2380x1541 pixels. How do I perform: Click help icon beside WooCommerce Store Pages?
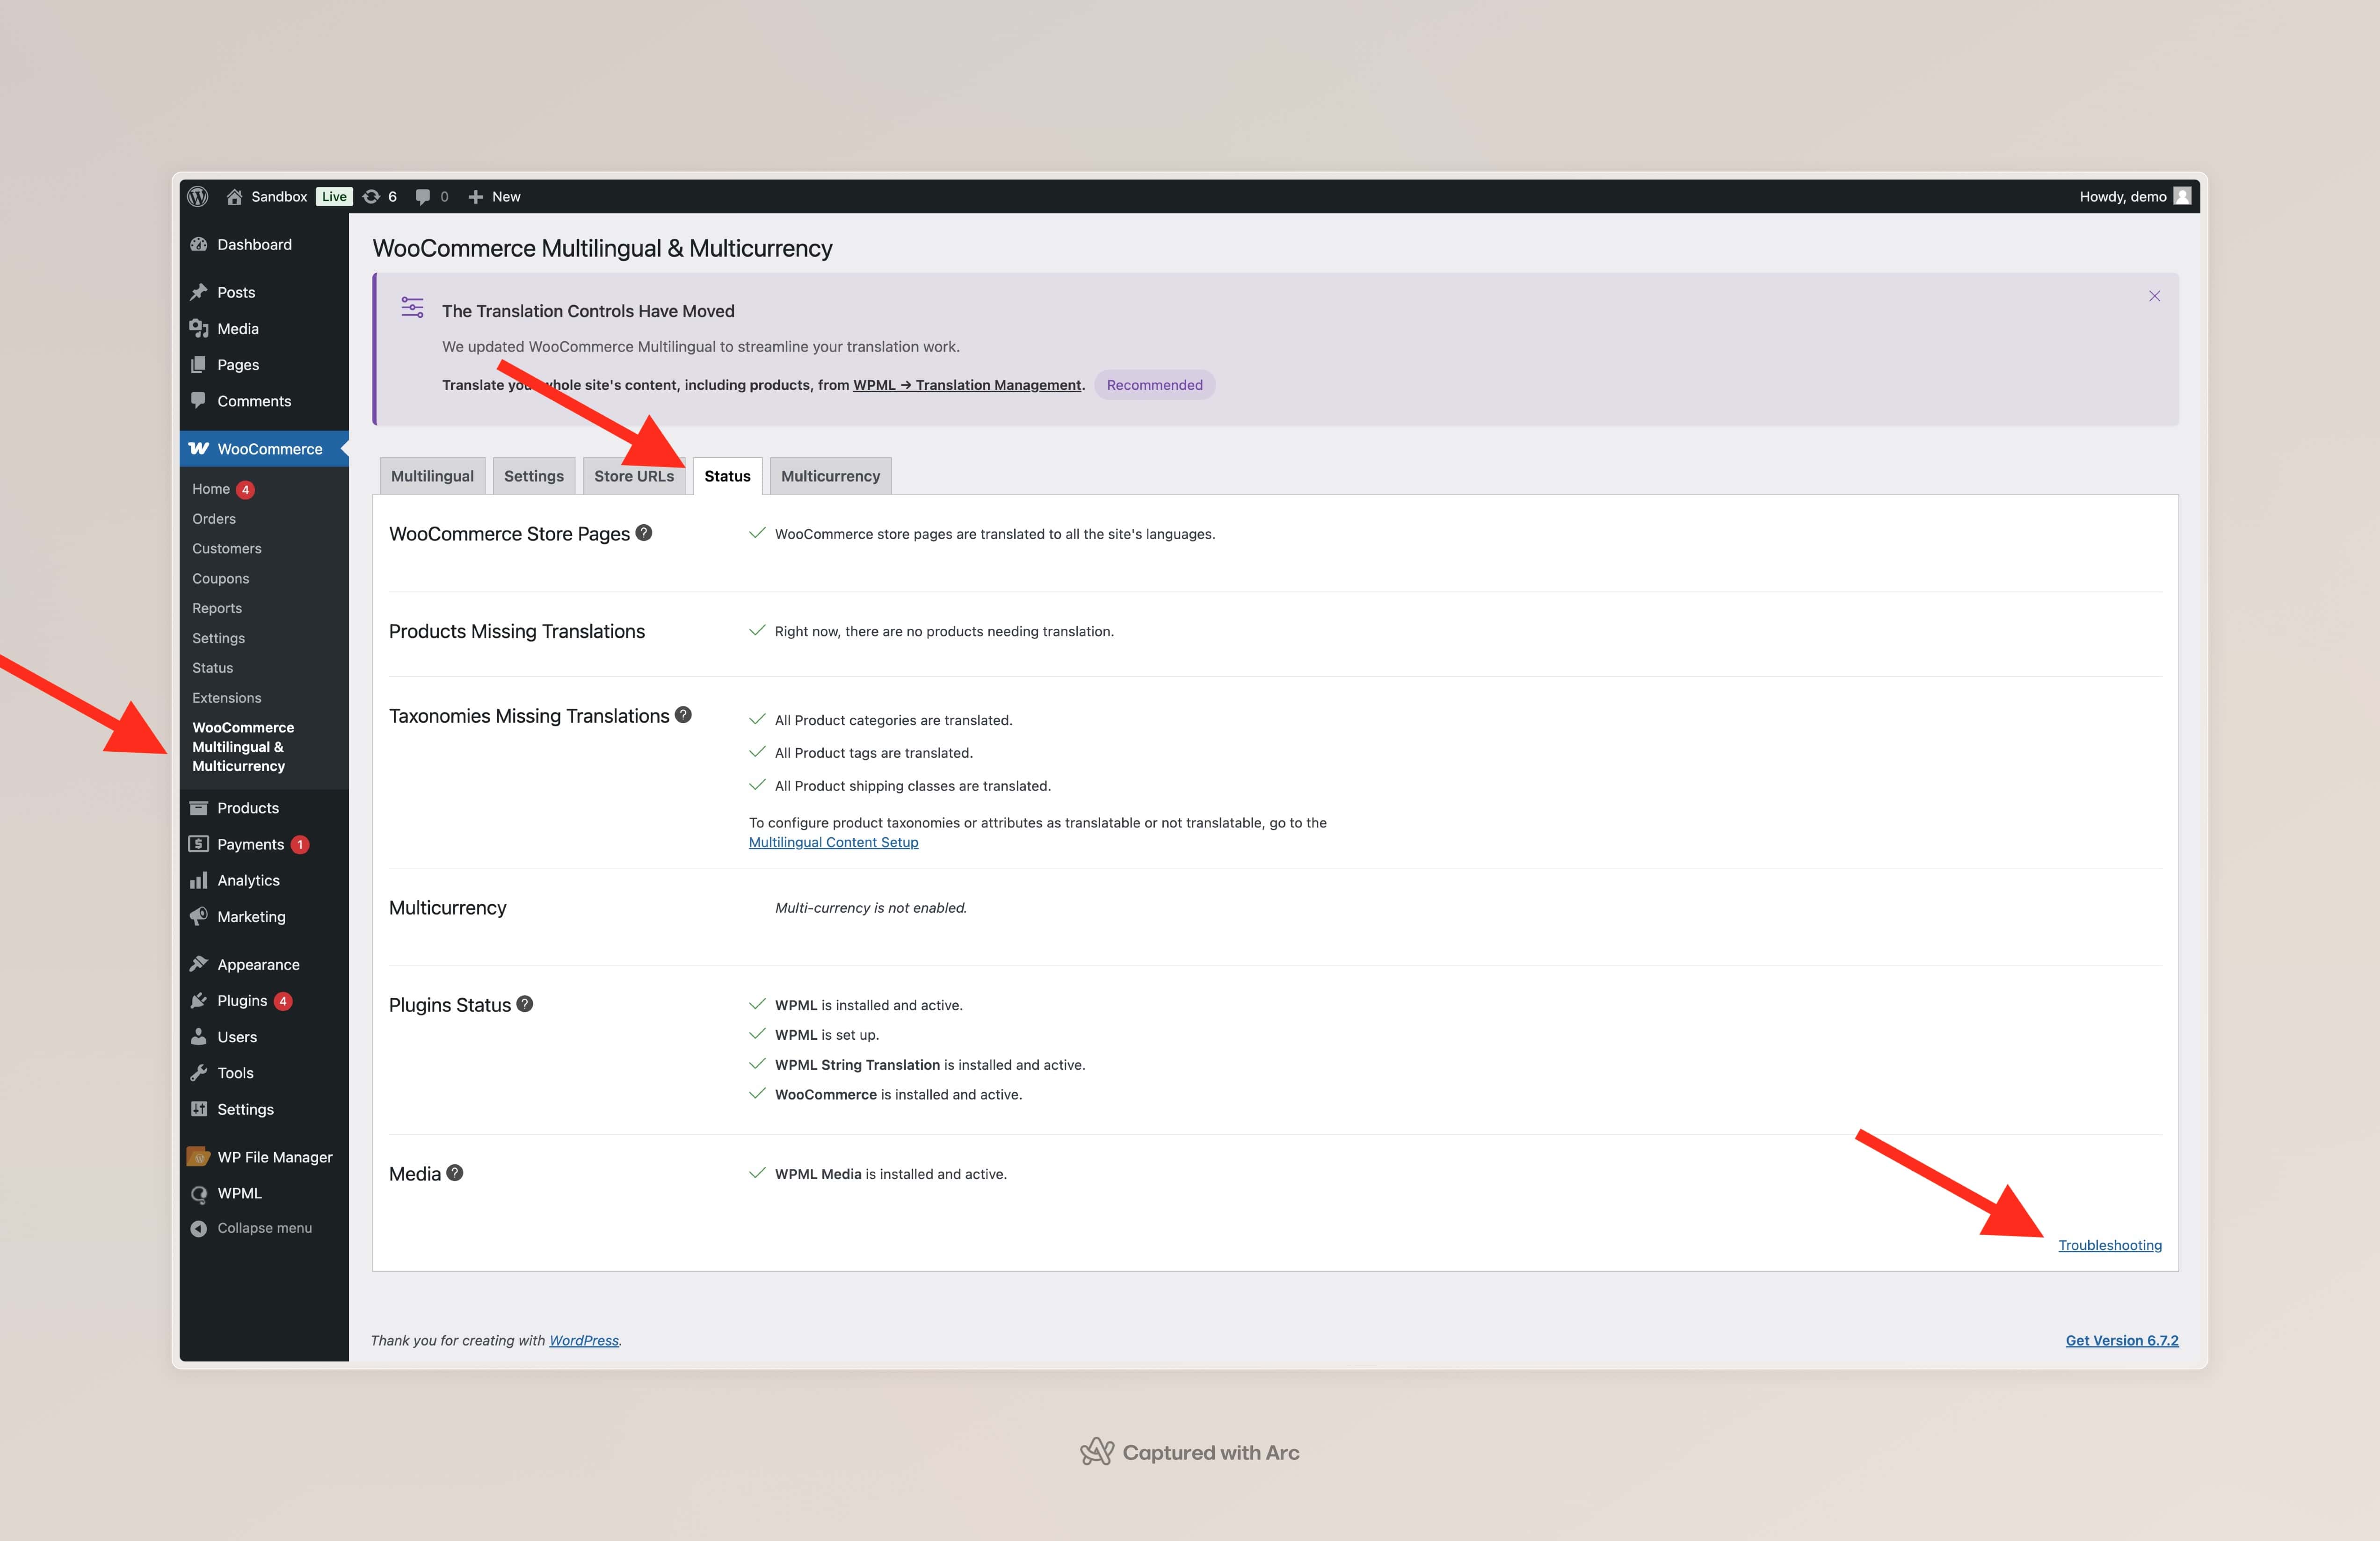(x=644, y=533)
